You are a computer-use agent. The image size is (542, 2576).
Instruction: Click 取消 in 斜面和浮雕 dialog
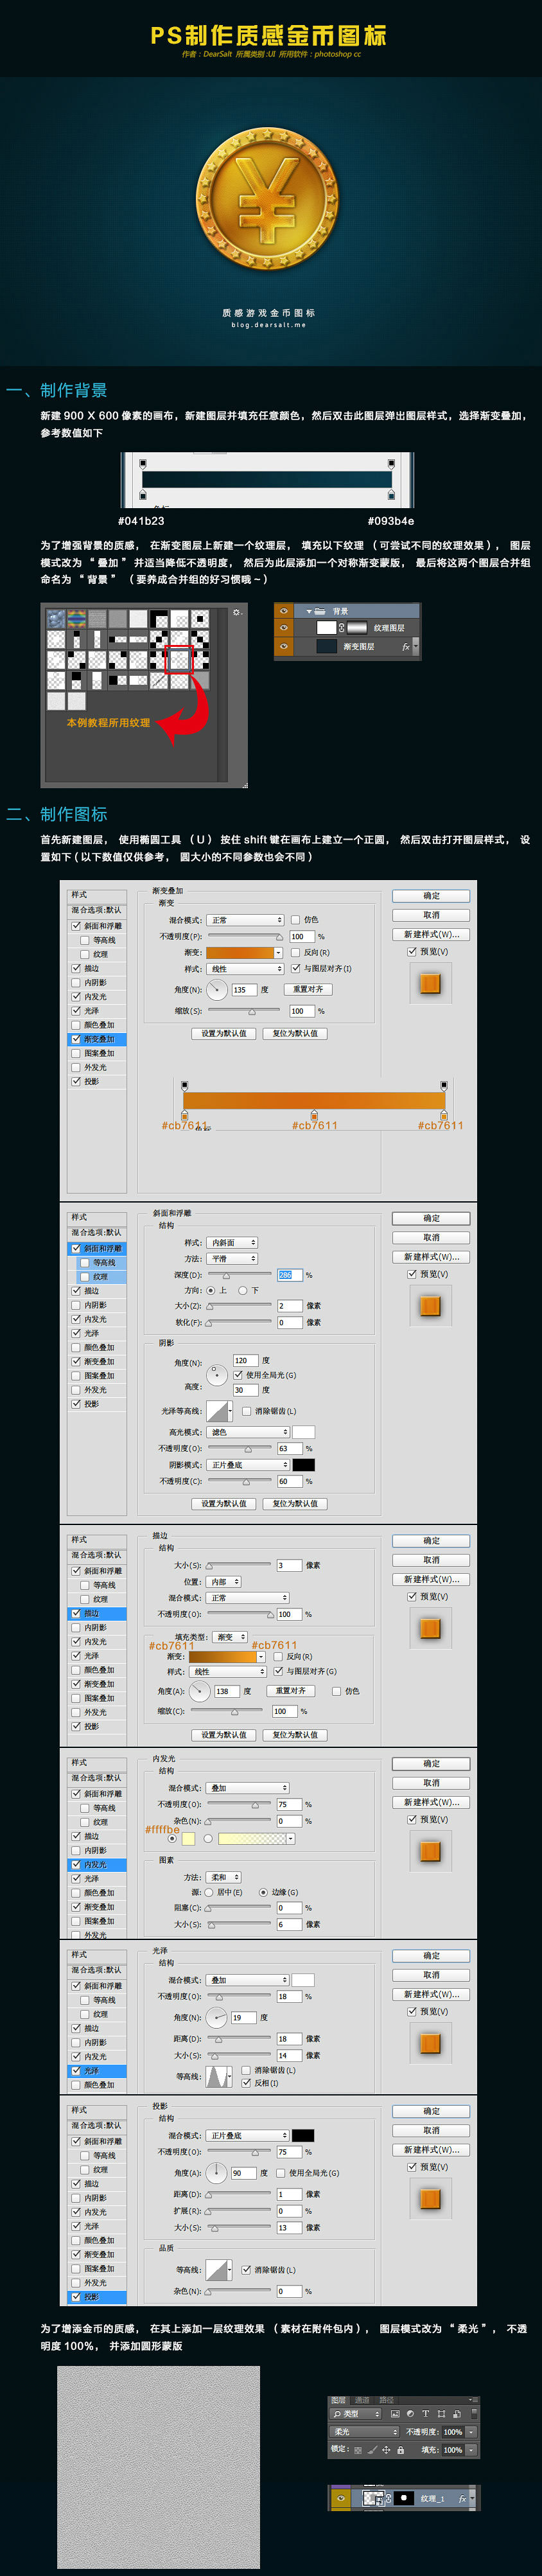[431, 1238]
